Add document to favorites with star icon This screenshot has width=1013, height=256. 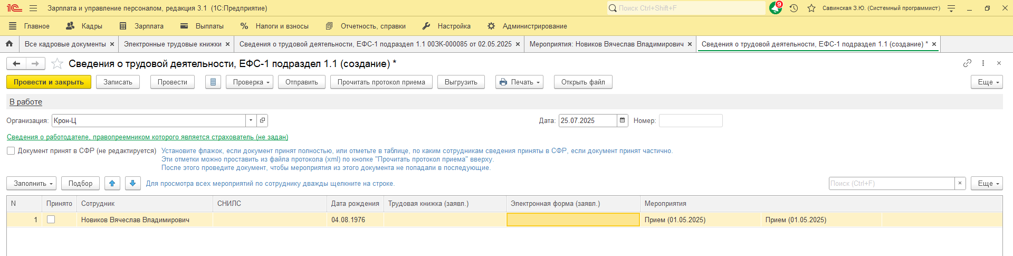click(x=58, y=64)
